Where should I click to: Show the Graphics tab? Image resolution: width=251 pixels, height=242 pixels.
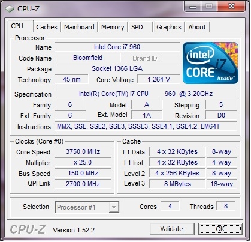click(169, 27)
